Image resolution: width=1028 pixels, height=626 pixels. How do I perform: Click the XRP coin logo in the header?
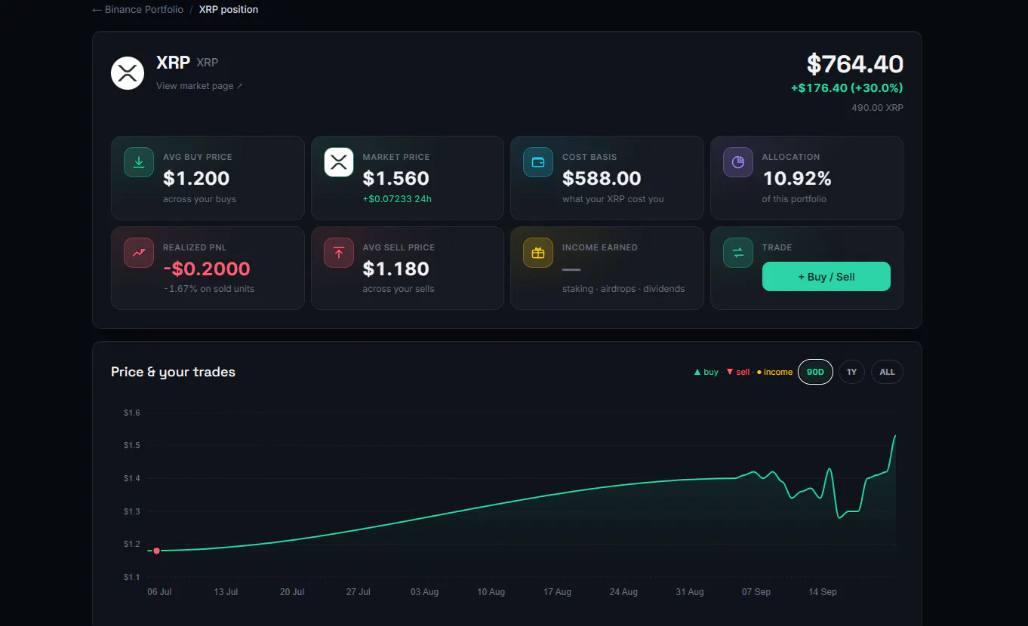[x=128, y=73]
